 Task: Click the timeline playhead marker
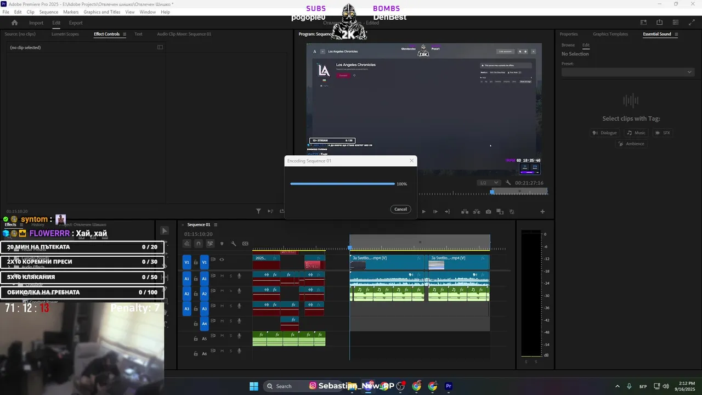tap(350, 247)
